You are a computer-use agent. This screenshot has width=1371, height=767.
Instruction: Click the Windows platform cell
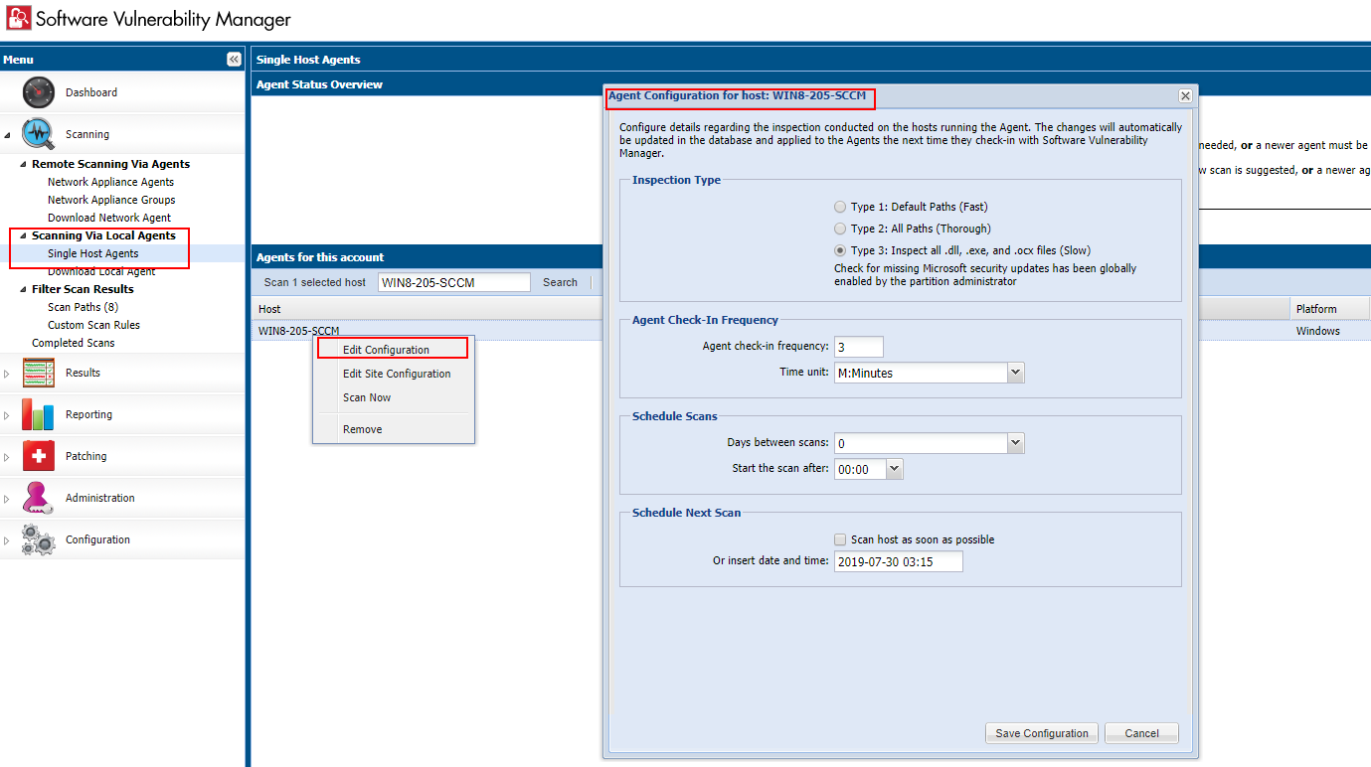(x=1317, y=331)
